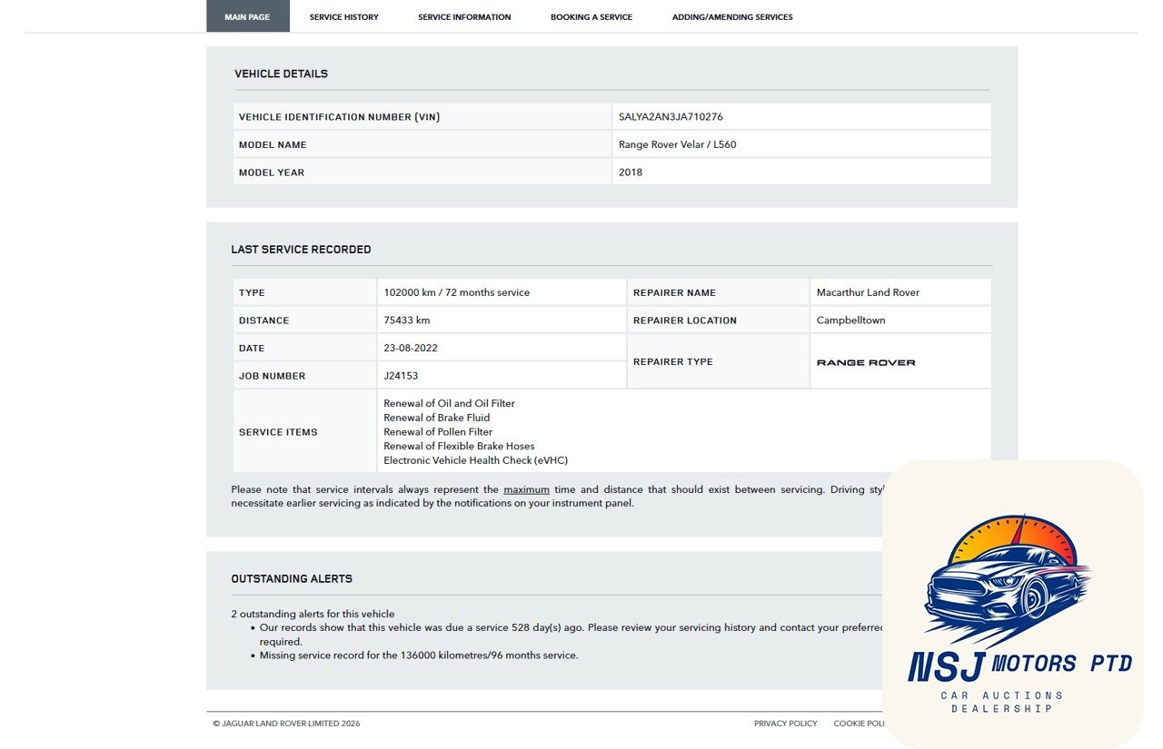Click the model year value 2018
The image size is (1163, 749).
(631, 172)
